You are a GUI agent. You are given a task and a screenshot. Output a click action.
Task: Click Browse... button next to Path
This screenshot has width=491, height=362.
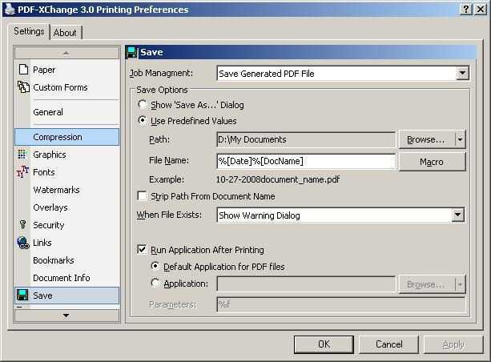coord(426,139)
